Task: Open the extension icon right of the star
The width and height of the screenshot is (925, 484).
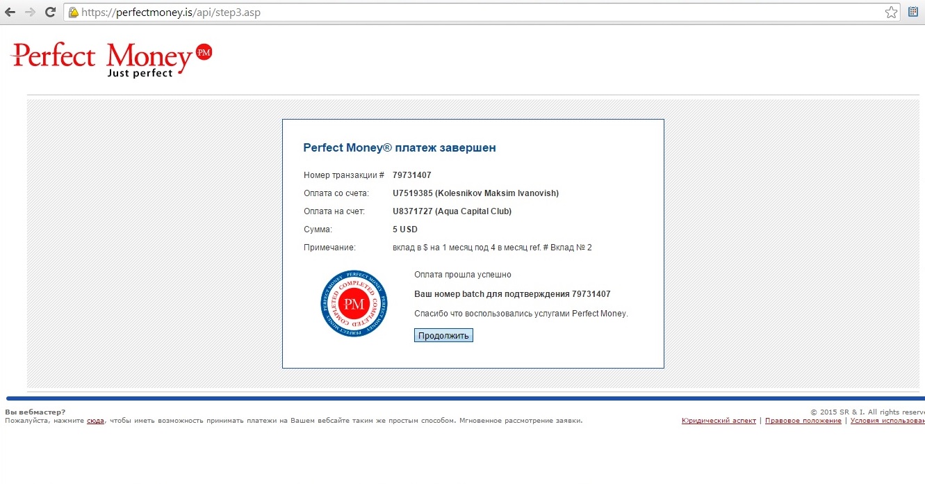Action: click(x=914, y=12)
